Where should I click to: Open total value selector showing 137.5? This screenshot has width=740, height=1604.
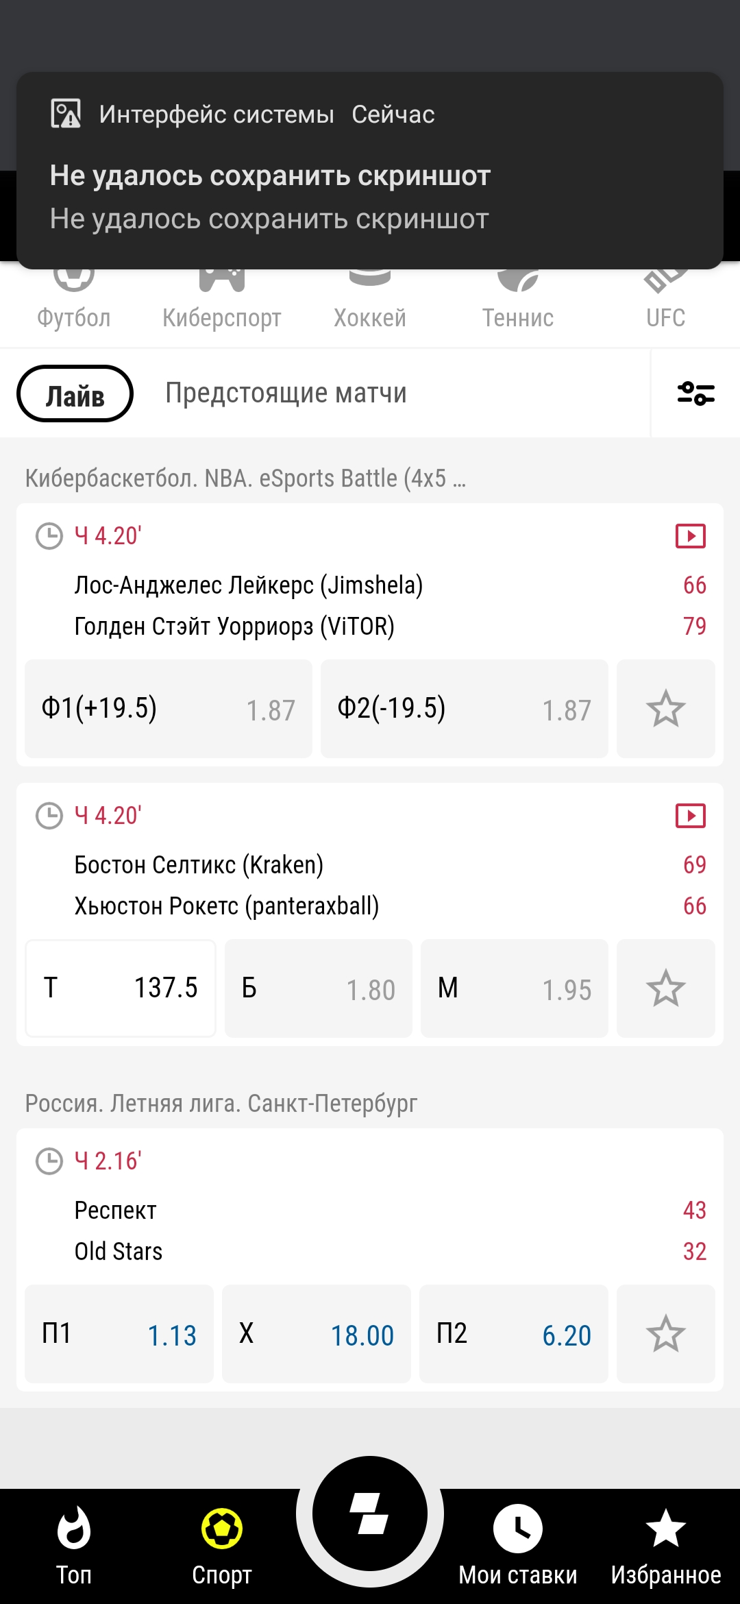121,988
